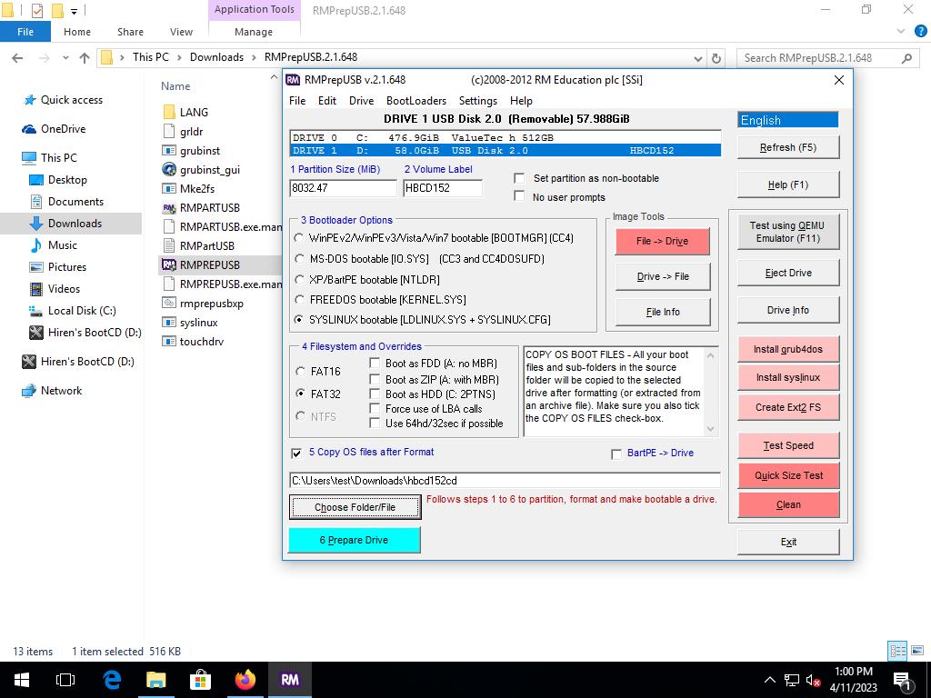Click the Volume Label text field
This screenshot has width=931, height=698.
point(443,188)
